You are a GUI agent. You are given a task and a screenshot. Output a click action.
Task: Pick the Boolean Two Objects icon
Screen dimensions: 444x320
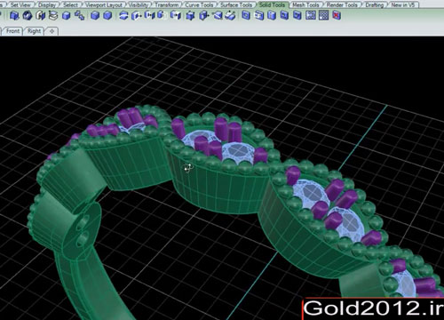coord(79,15)
